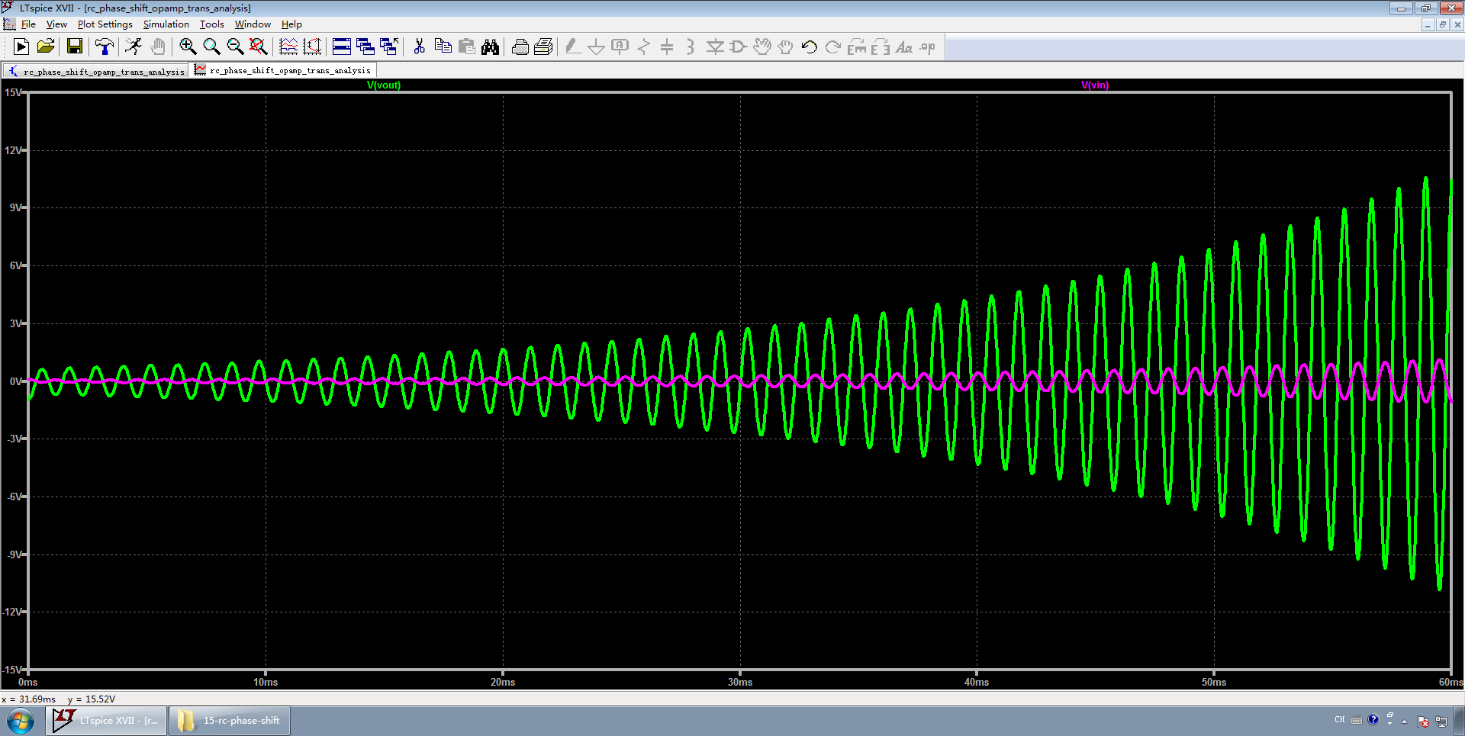This screenshot has width=1465, height=736.
Task: Click the V(vout) trace label
Action: coord(383,85)
